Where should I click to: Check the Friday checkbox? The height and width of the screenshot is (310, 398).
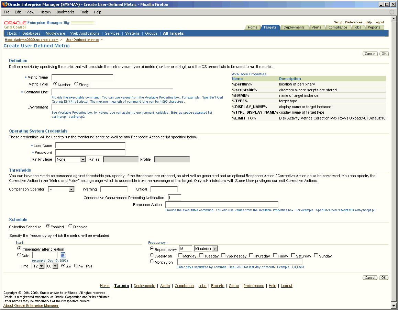tap(275, 255)
